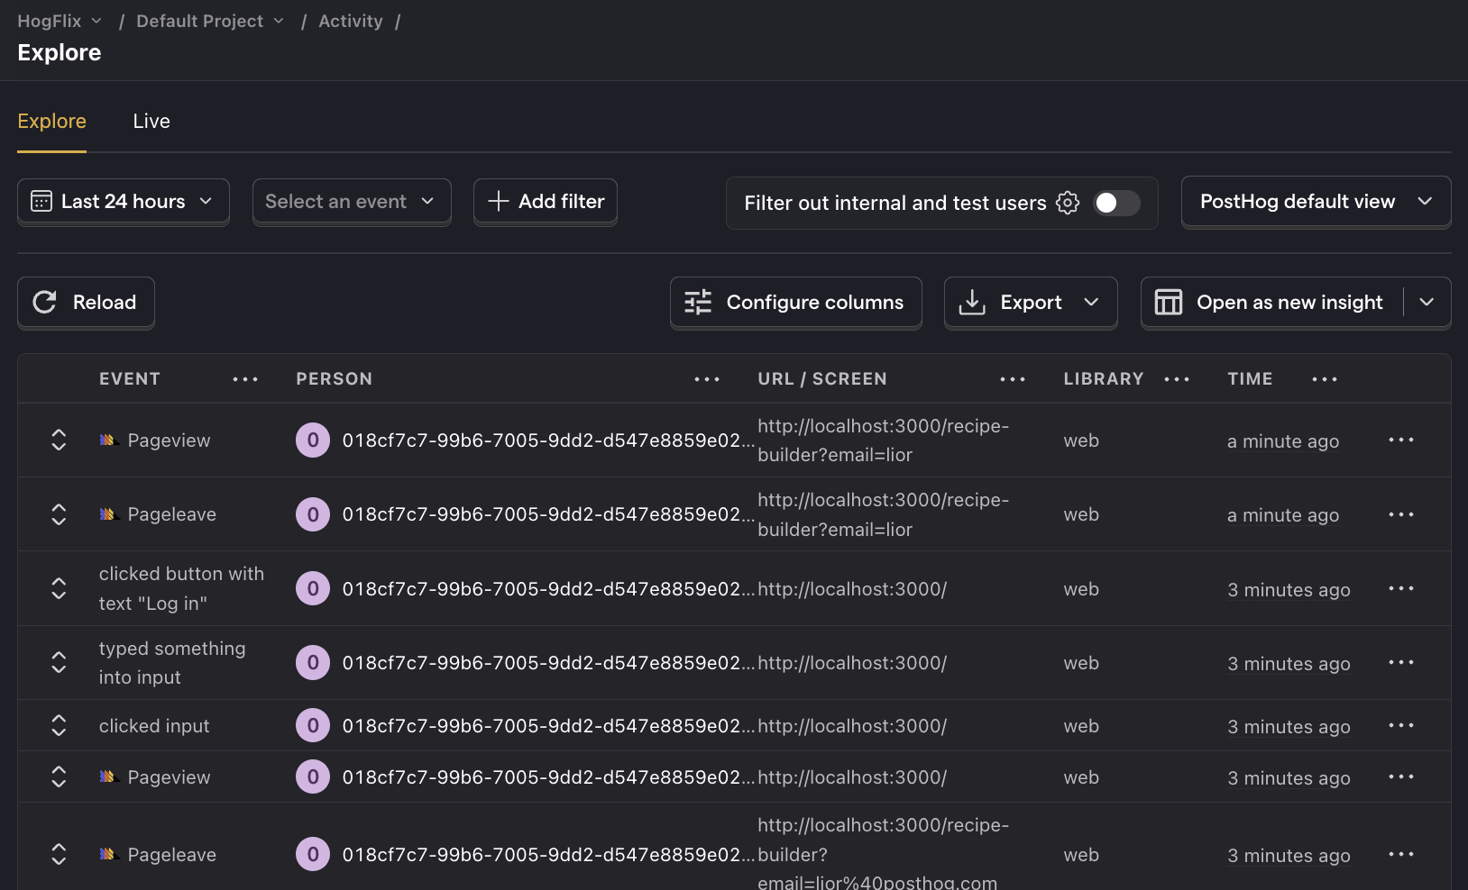The height and width of the screenshot is (890, 1468).
Task: Click the table icon on Open as new insight
Action: tap(1169, 303)
